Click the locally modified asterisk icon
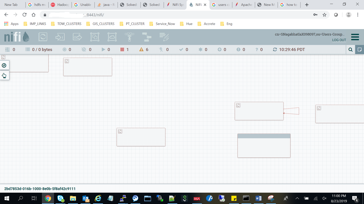Viewport: 364px width, 204px height. [x=200, y=49]
